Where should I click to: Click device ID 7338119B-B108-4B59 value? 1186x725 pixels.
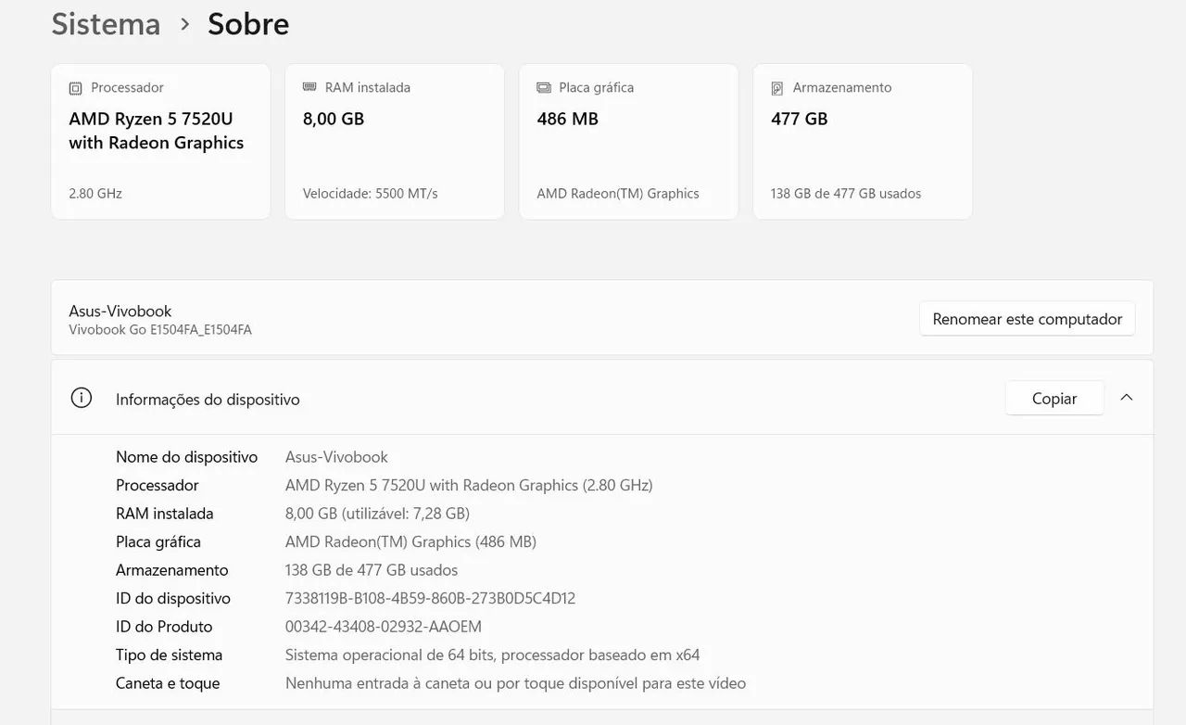point(430,598)
